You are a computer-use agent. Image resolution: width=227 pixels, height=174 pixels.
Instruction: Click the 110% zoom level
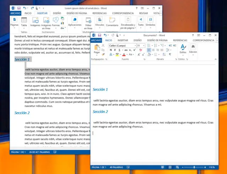click(x=212, y=167)
